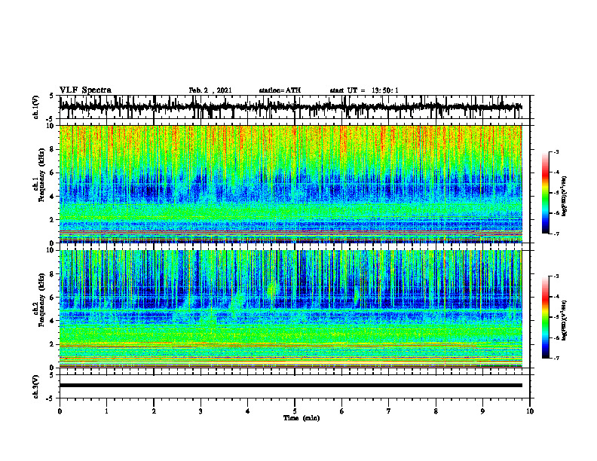
Task: Click the time axis tick label 4 minutes
Action: (247, 411)
